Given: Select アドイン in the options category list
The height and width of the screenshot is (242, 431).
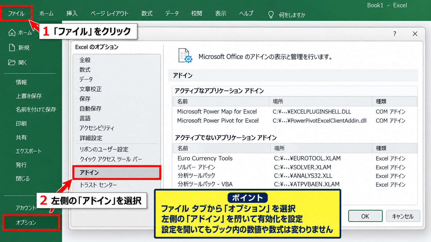Looking at the screenshot, I should (x=117, y=172).
